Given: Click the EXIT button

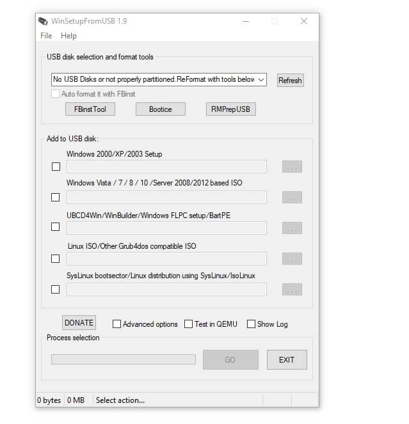Looking at the screenshot, I should click(x=287, y=359).
